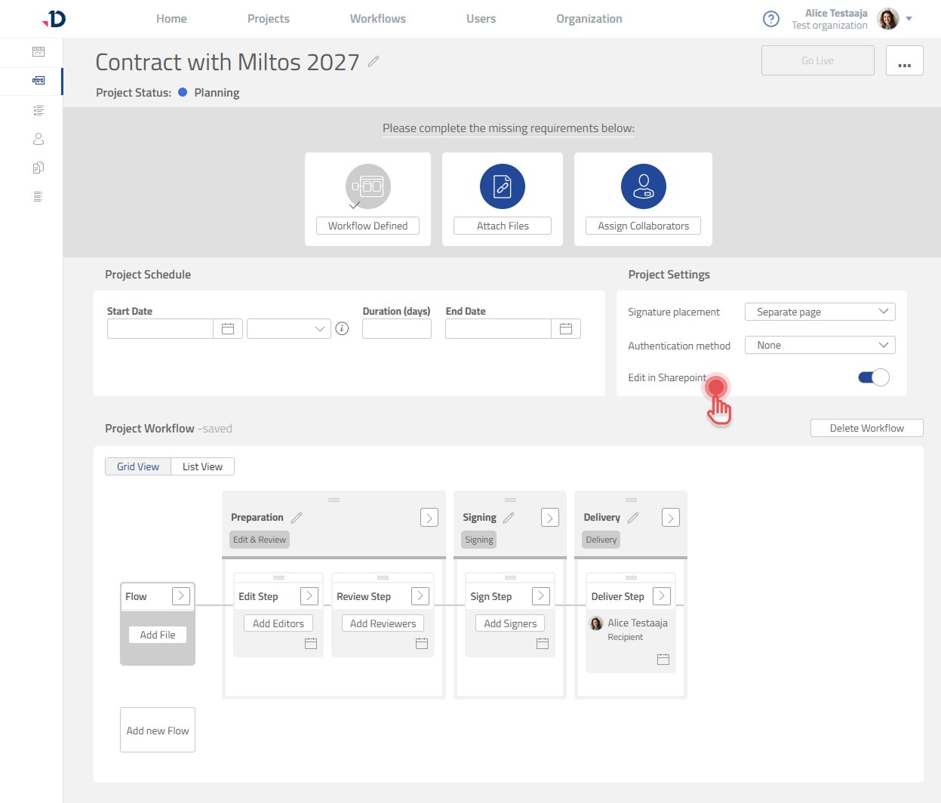This screenshot has height=803, width=941.
Task: Click the Add Reviewers button
Action: (x=383, y=623)
